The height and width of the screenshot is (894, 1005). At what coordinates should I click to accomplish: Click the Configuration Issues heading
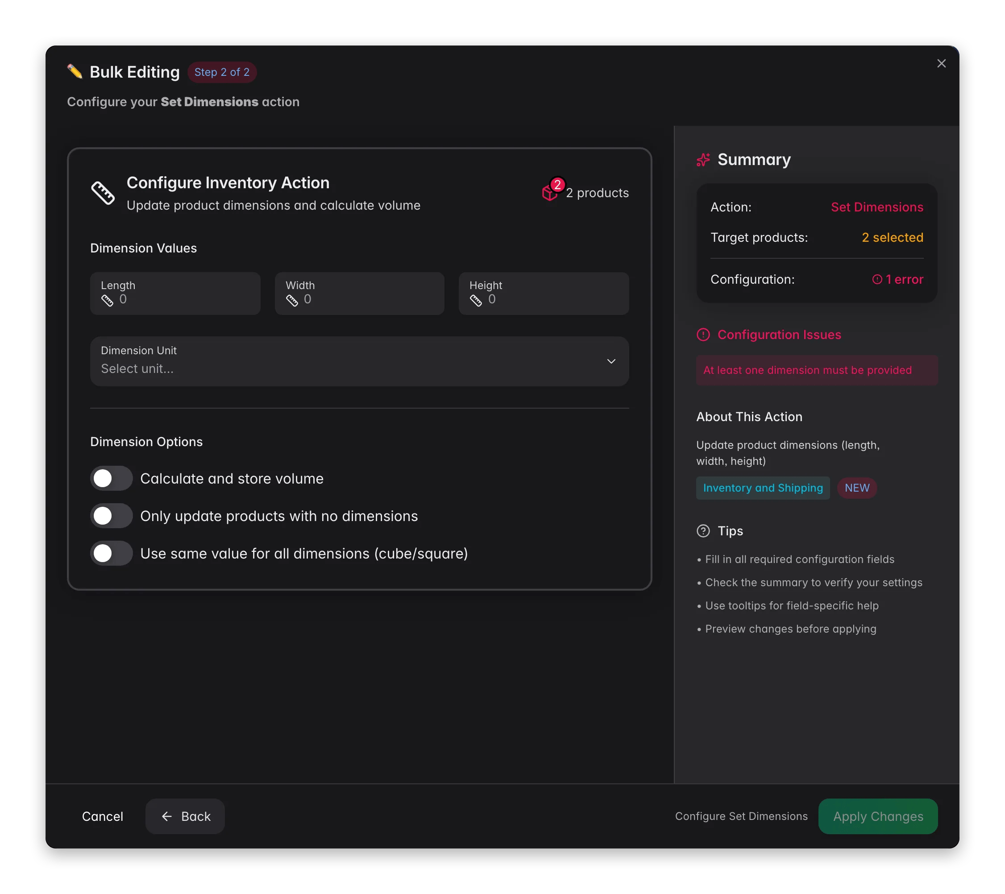tap(779, 335)
